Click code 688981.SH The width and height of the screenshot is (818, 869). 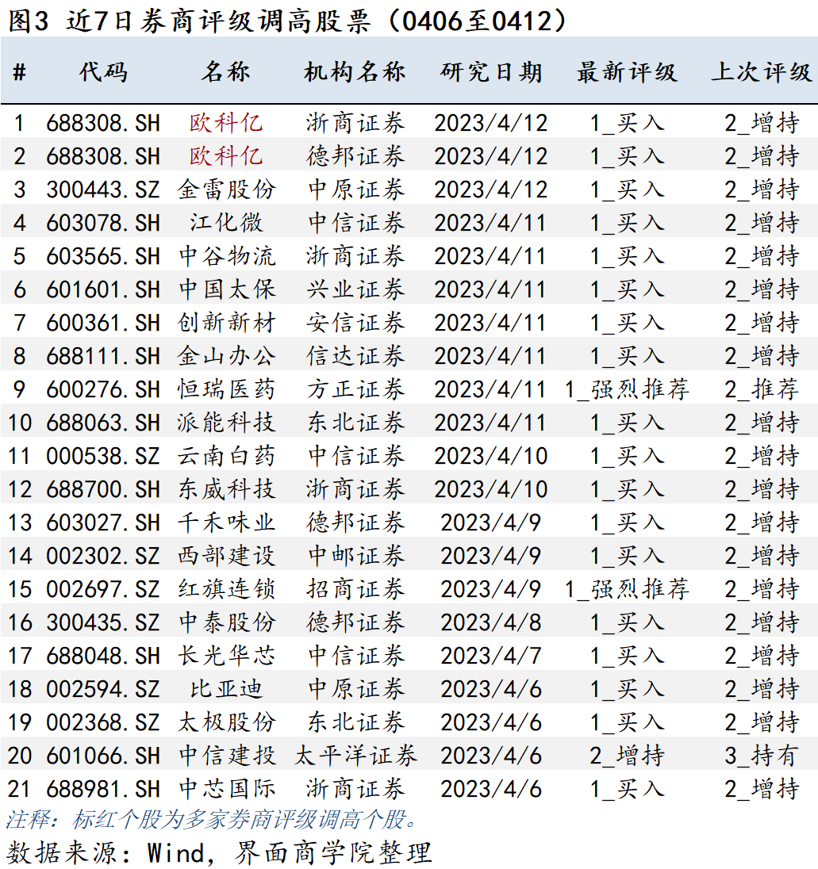[103, 789]
